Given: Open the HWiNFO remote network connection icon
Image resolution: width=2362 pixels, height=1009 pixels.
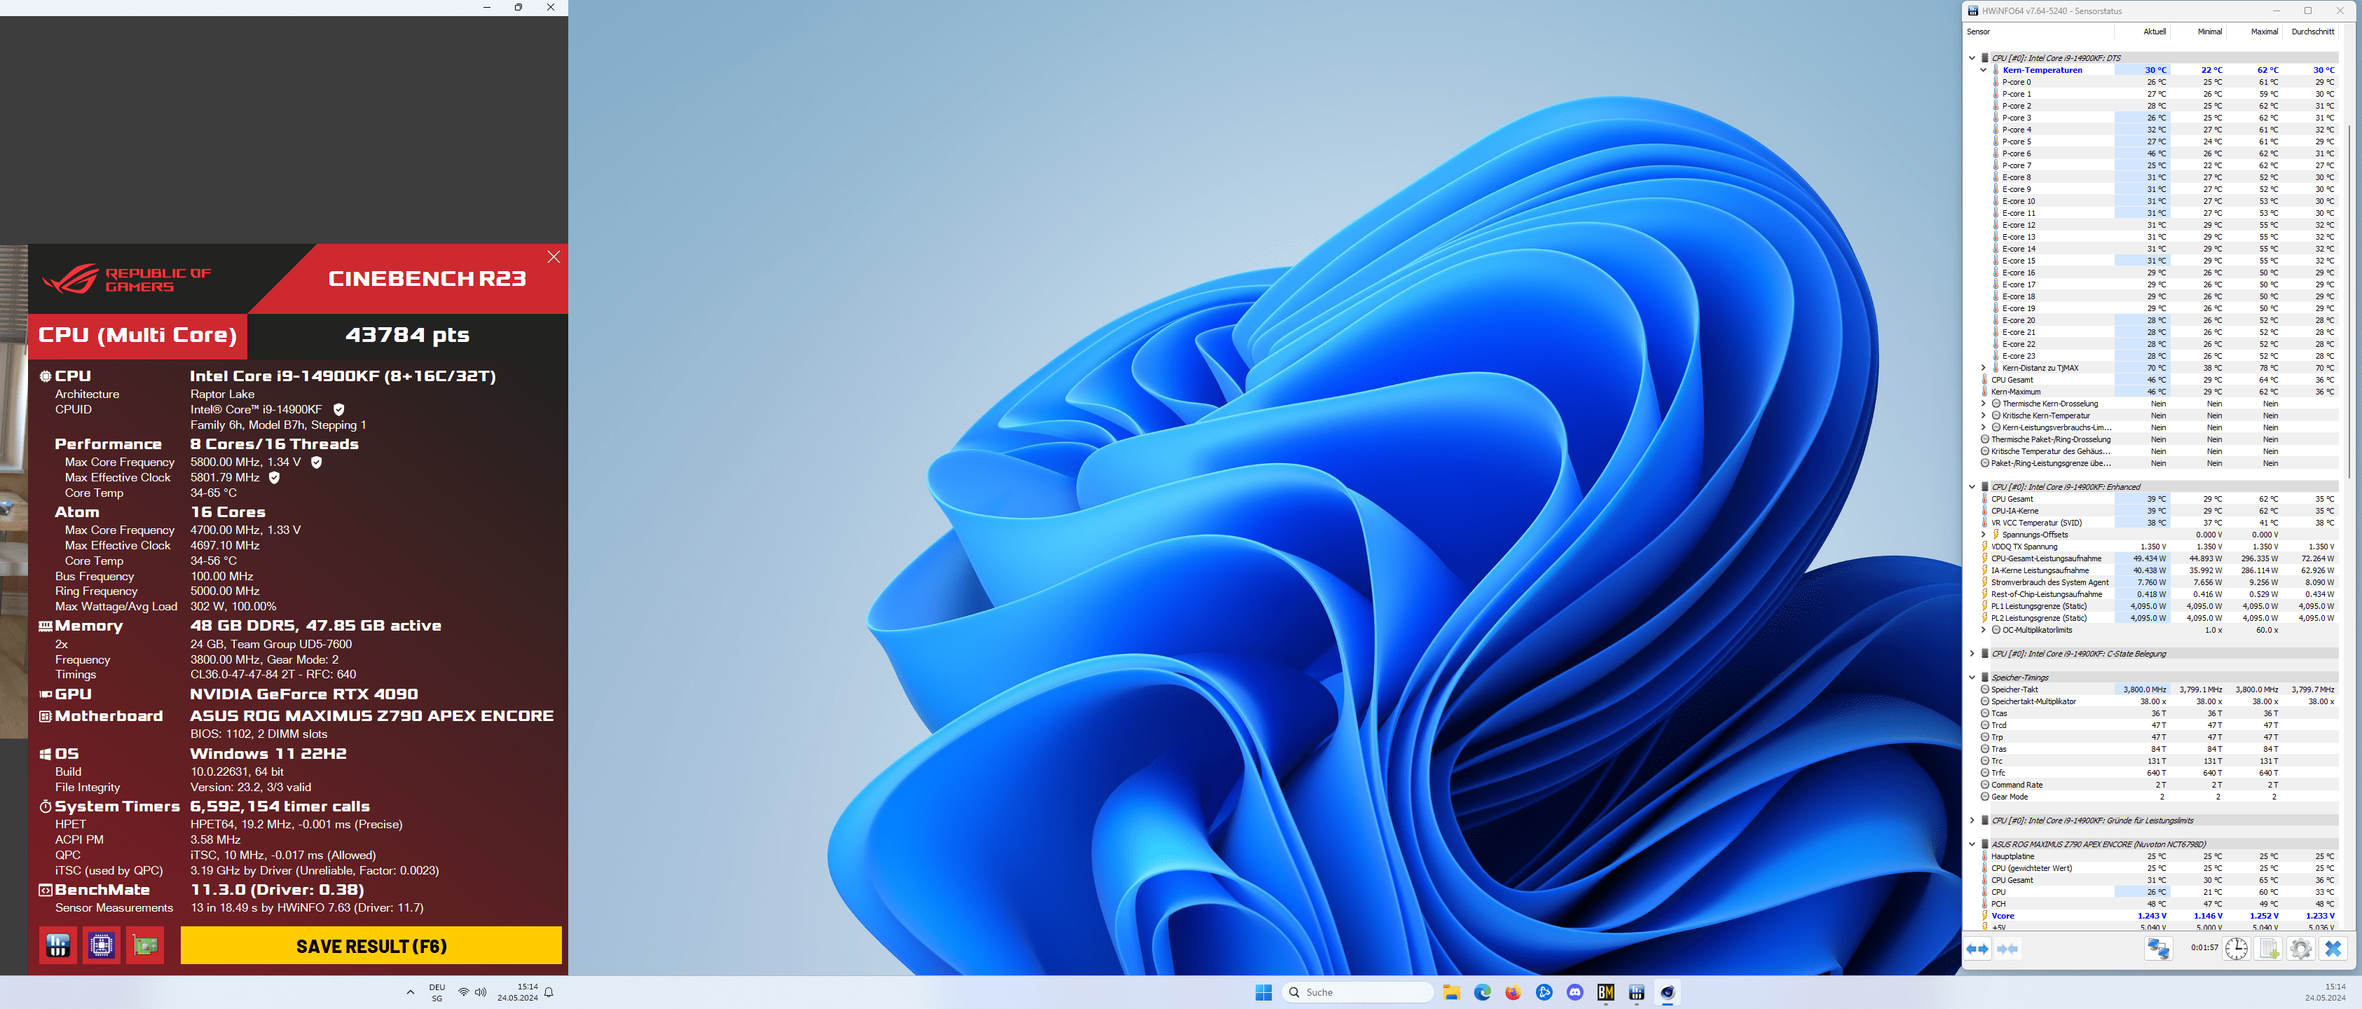Looking at the screenshot, I should pyautogui.click(x=2158, y=949).
